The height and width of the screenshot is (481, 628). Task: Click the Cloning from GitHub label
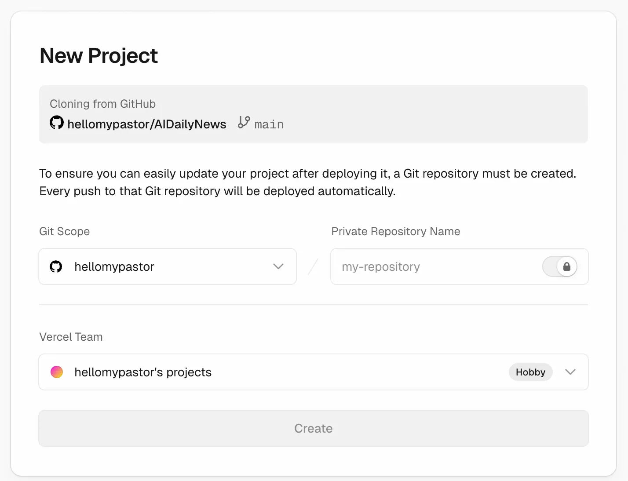coord(102,104)
